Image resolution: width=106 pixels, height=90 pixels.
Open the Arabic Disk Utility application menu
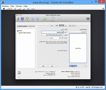tap(9, 9)
